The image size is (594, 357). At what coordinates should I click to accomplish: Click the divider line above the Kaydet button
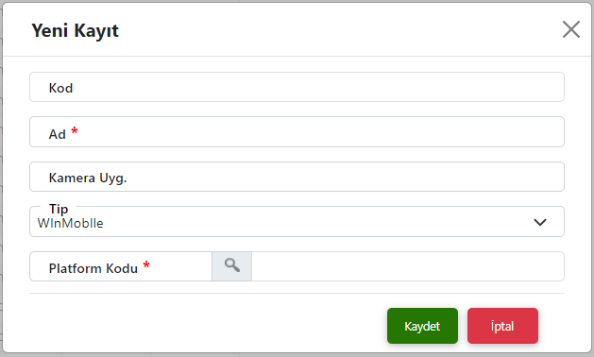(297, 293)
